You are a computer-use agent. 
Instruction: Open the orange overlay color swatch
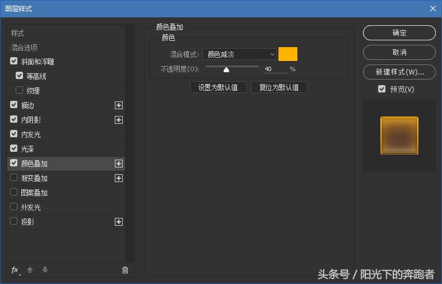(x=288, y=54)
